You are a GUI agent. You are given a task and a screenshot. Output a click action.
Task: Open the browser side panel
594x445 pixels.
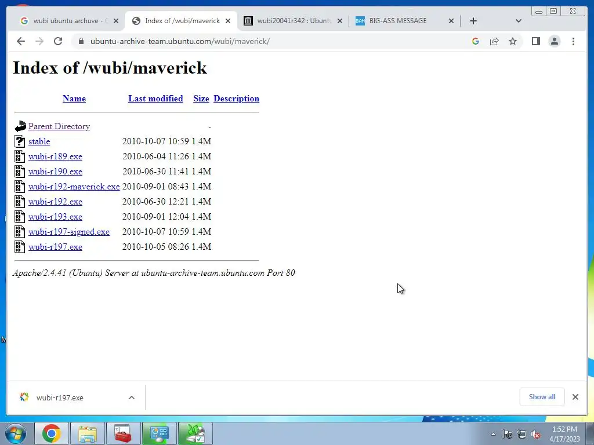pyautogui.click(x=535, y=41)
